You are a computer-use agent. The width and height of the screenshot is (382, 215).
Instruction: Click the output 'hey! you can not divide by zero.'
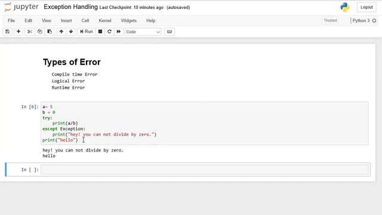tap(83, 150)
